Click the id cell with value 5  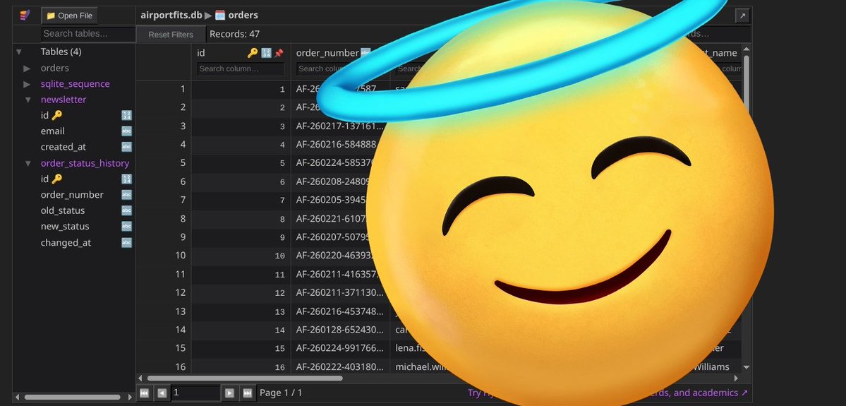coord(241,163)
